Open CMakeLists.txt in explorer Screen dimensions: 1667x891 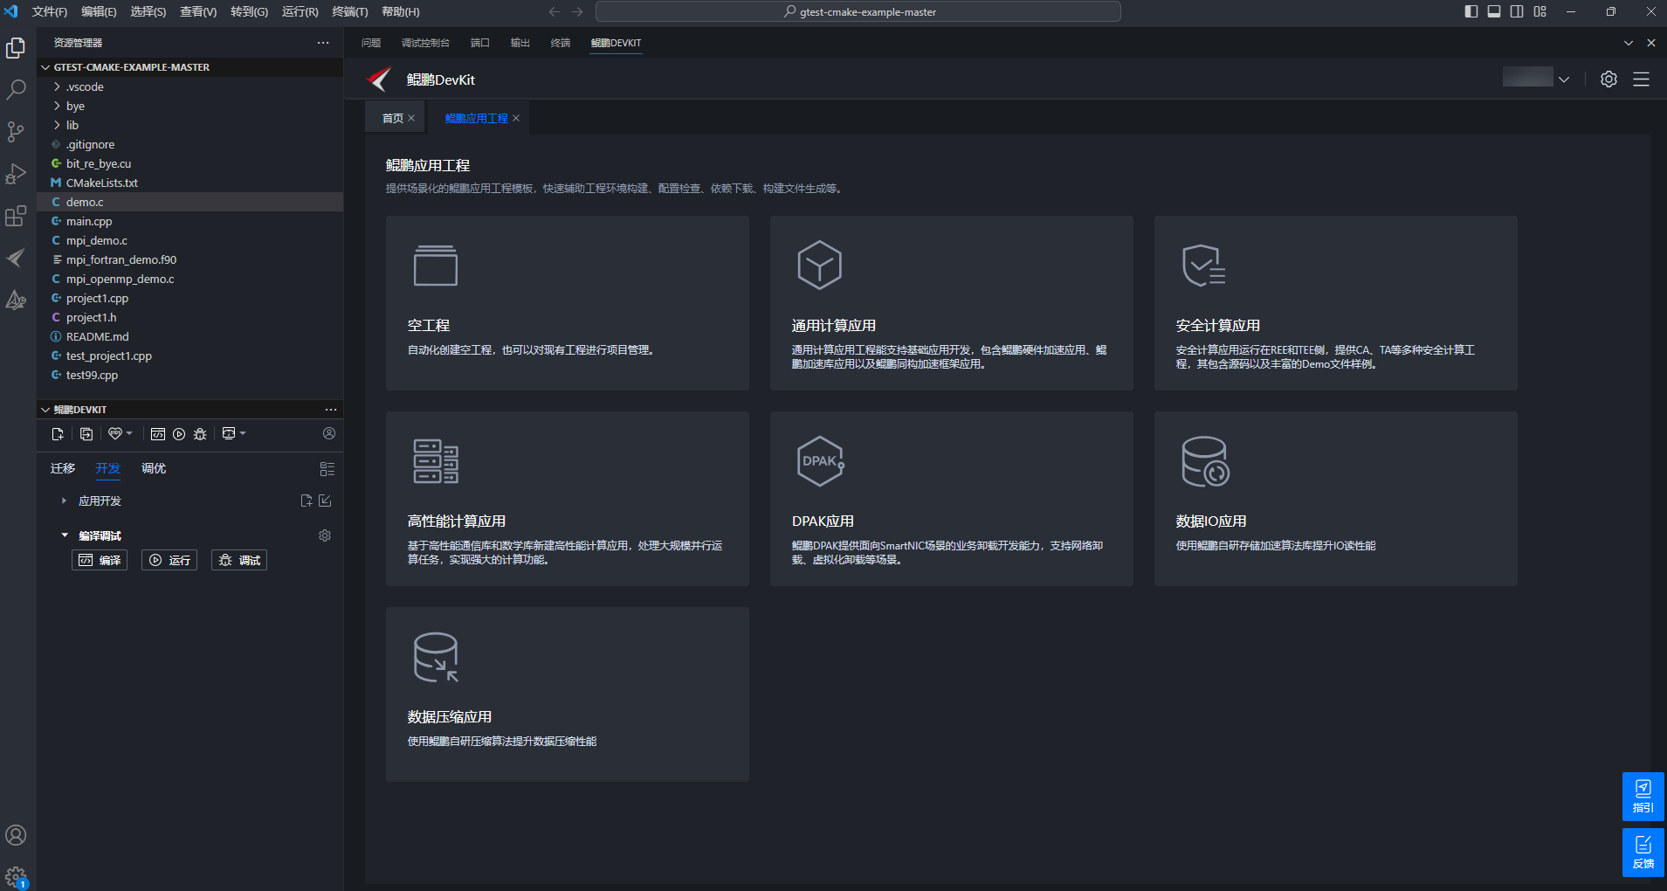pos(190,183)
